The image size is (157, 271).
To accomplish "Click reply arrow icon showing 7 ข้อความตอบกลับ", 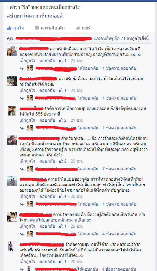I will (x=22, y=169).
